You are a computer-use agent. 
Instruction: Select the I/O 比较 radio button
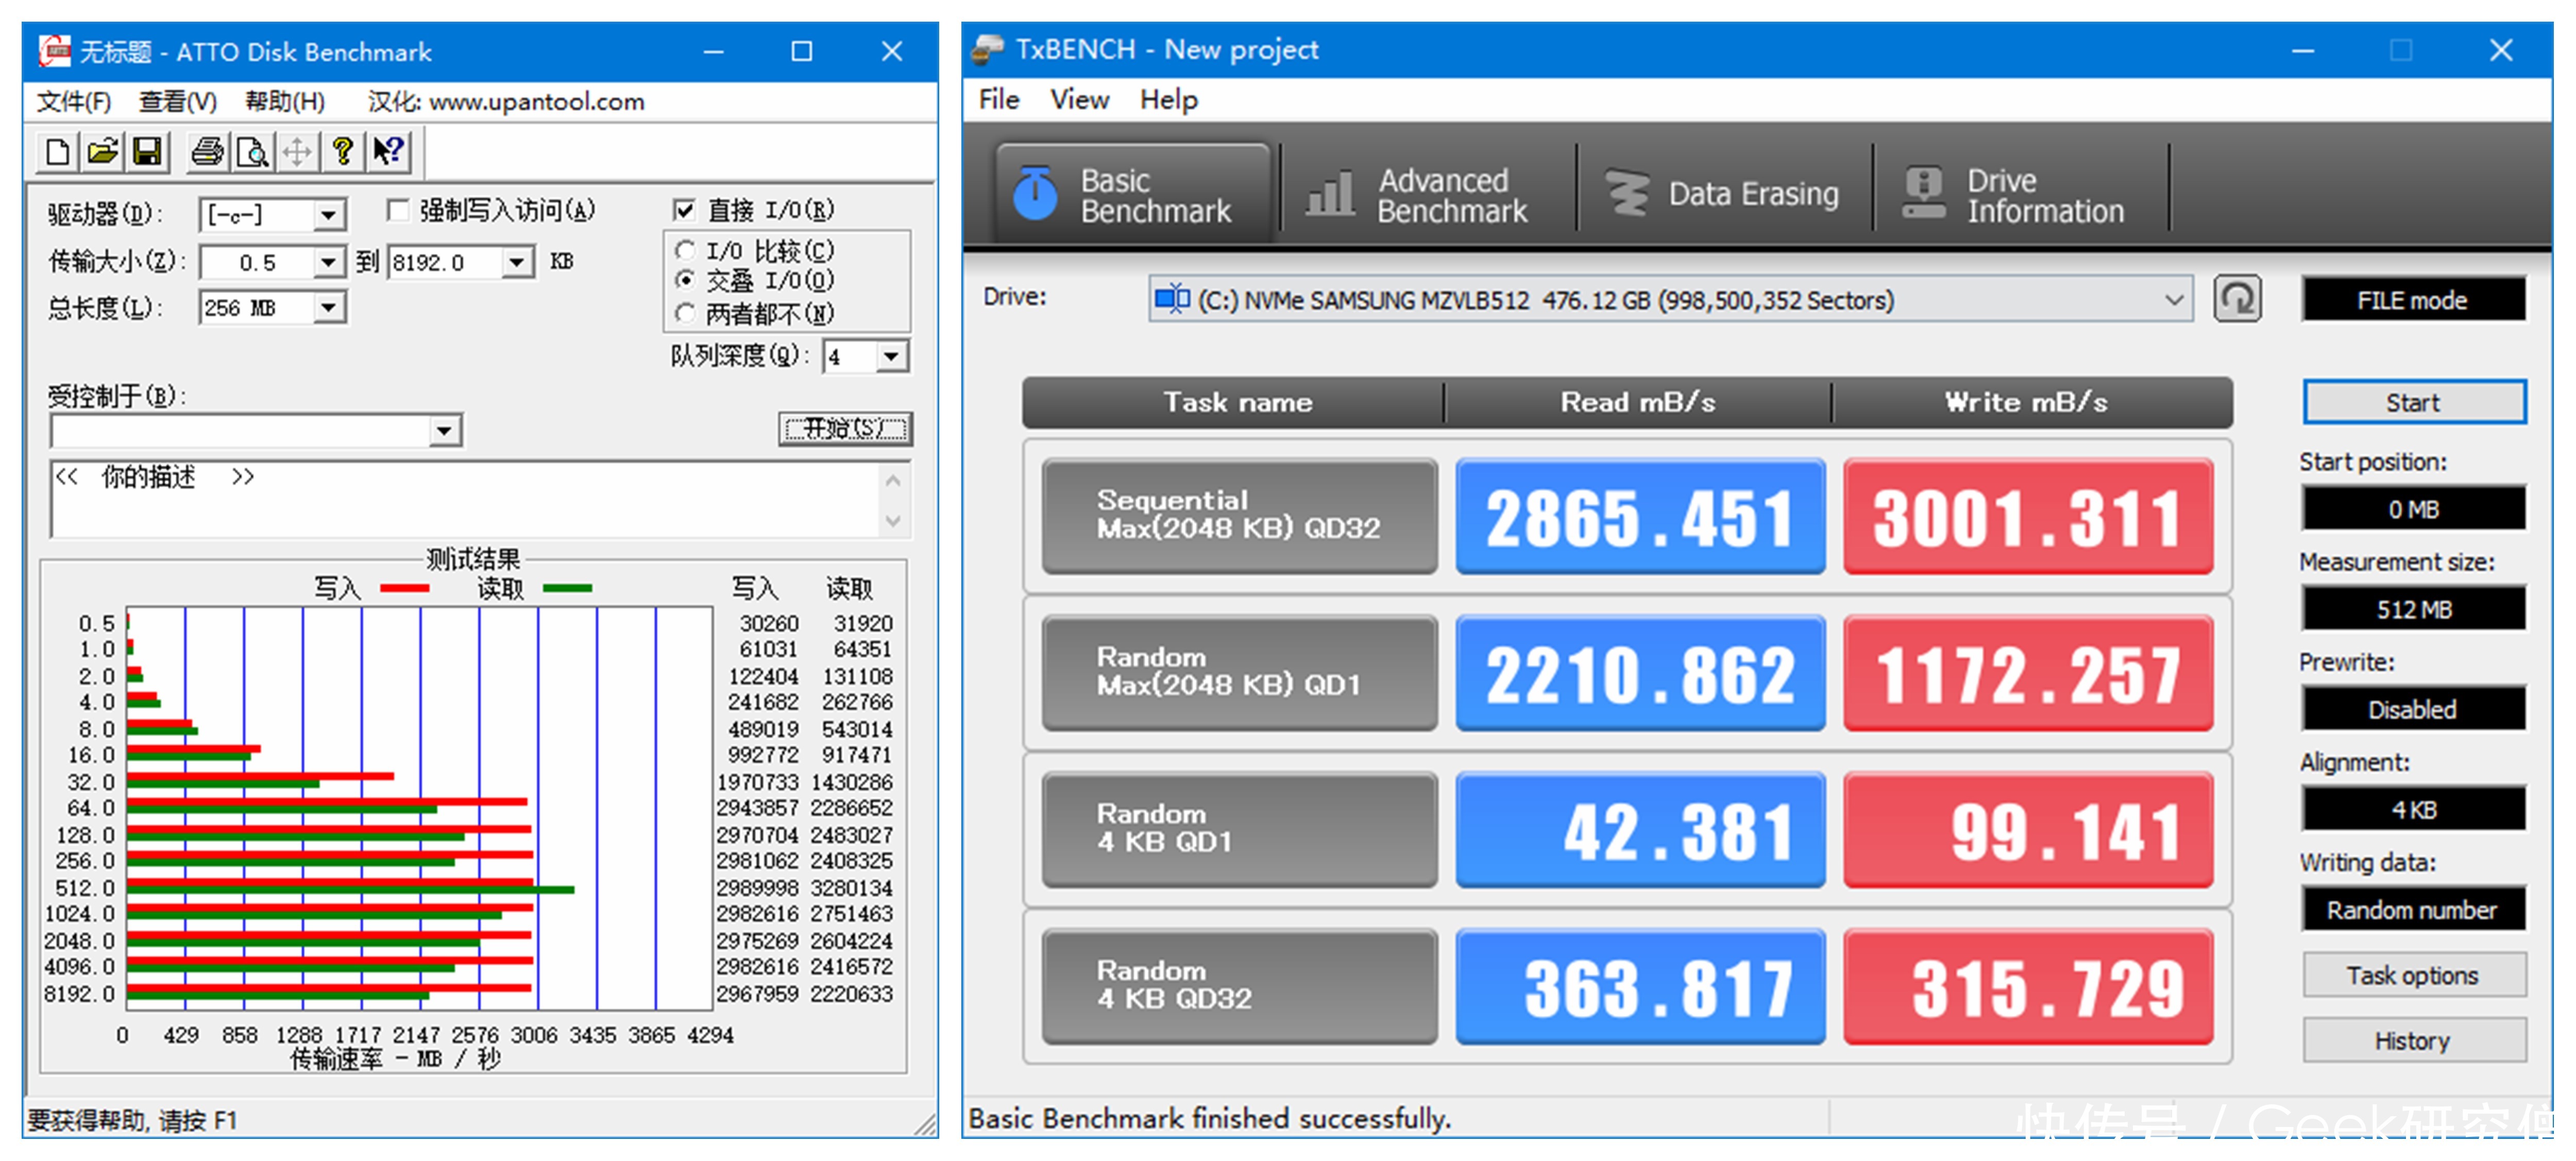pos(685,250)
